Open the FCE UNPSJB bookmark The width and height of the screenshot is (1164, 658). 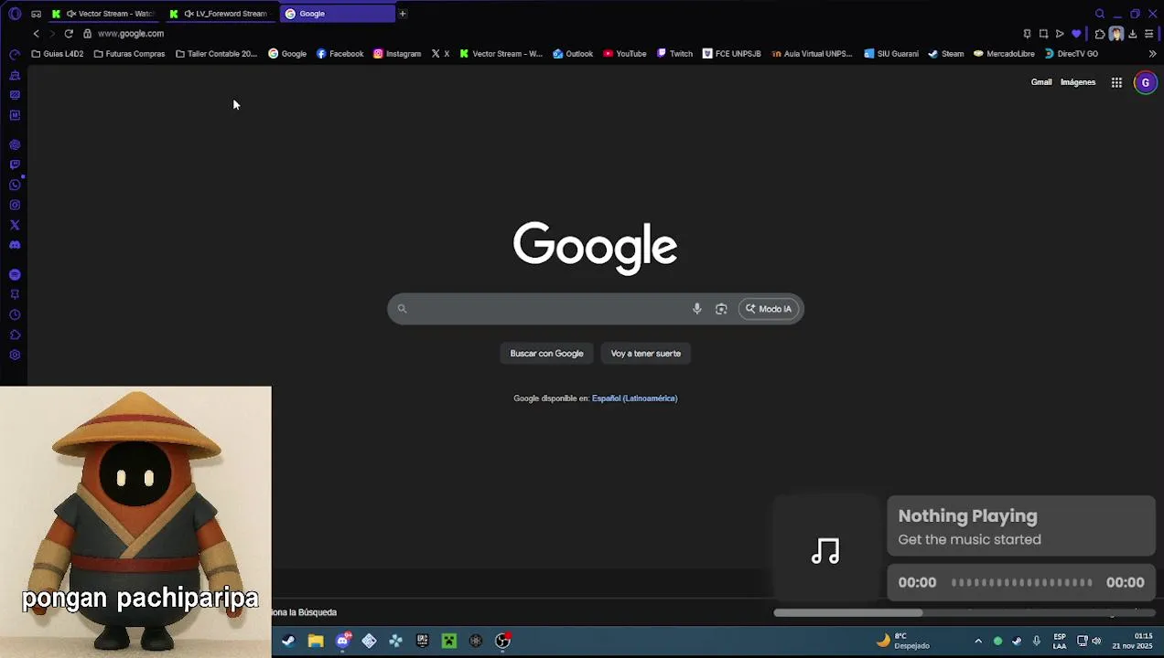pos(731,54)
